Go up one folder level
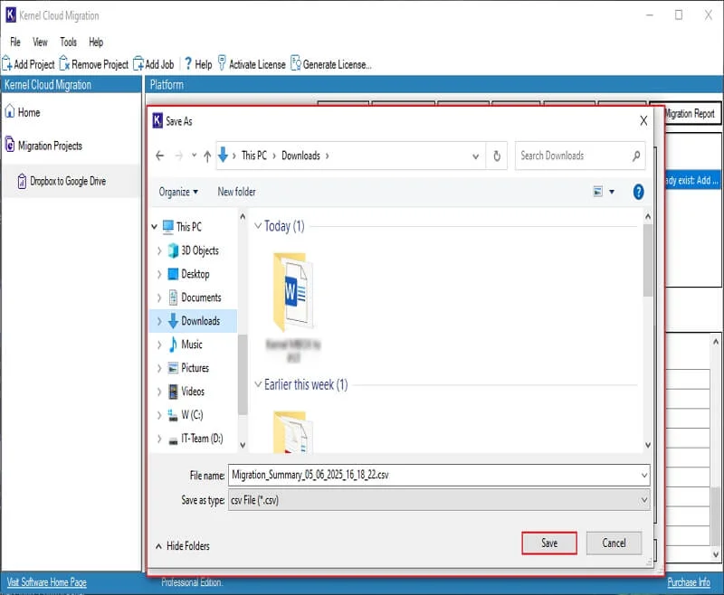Screen dimensions: 724x595 (207, 156)
